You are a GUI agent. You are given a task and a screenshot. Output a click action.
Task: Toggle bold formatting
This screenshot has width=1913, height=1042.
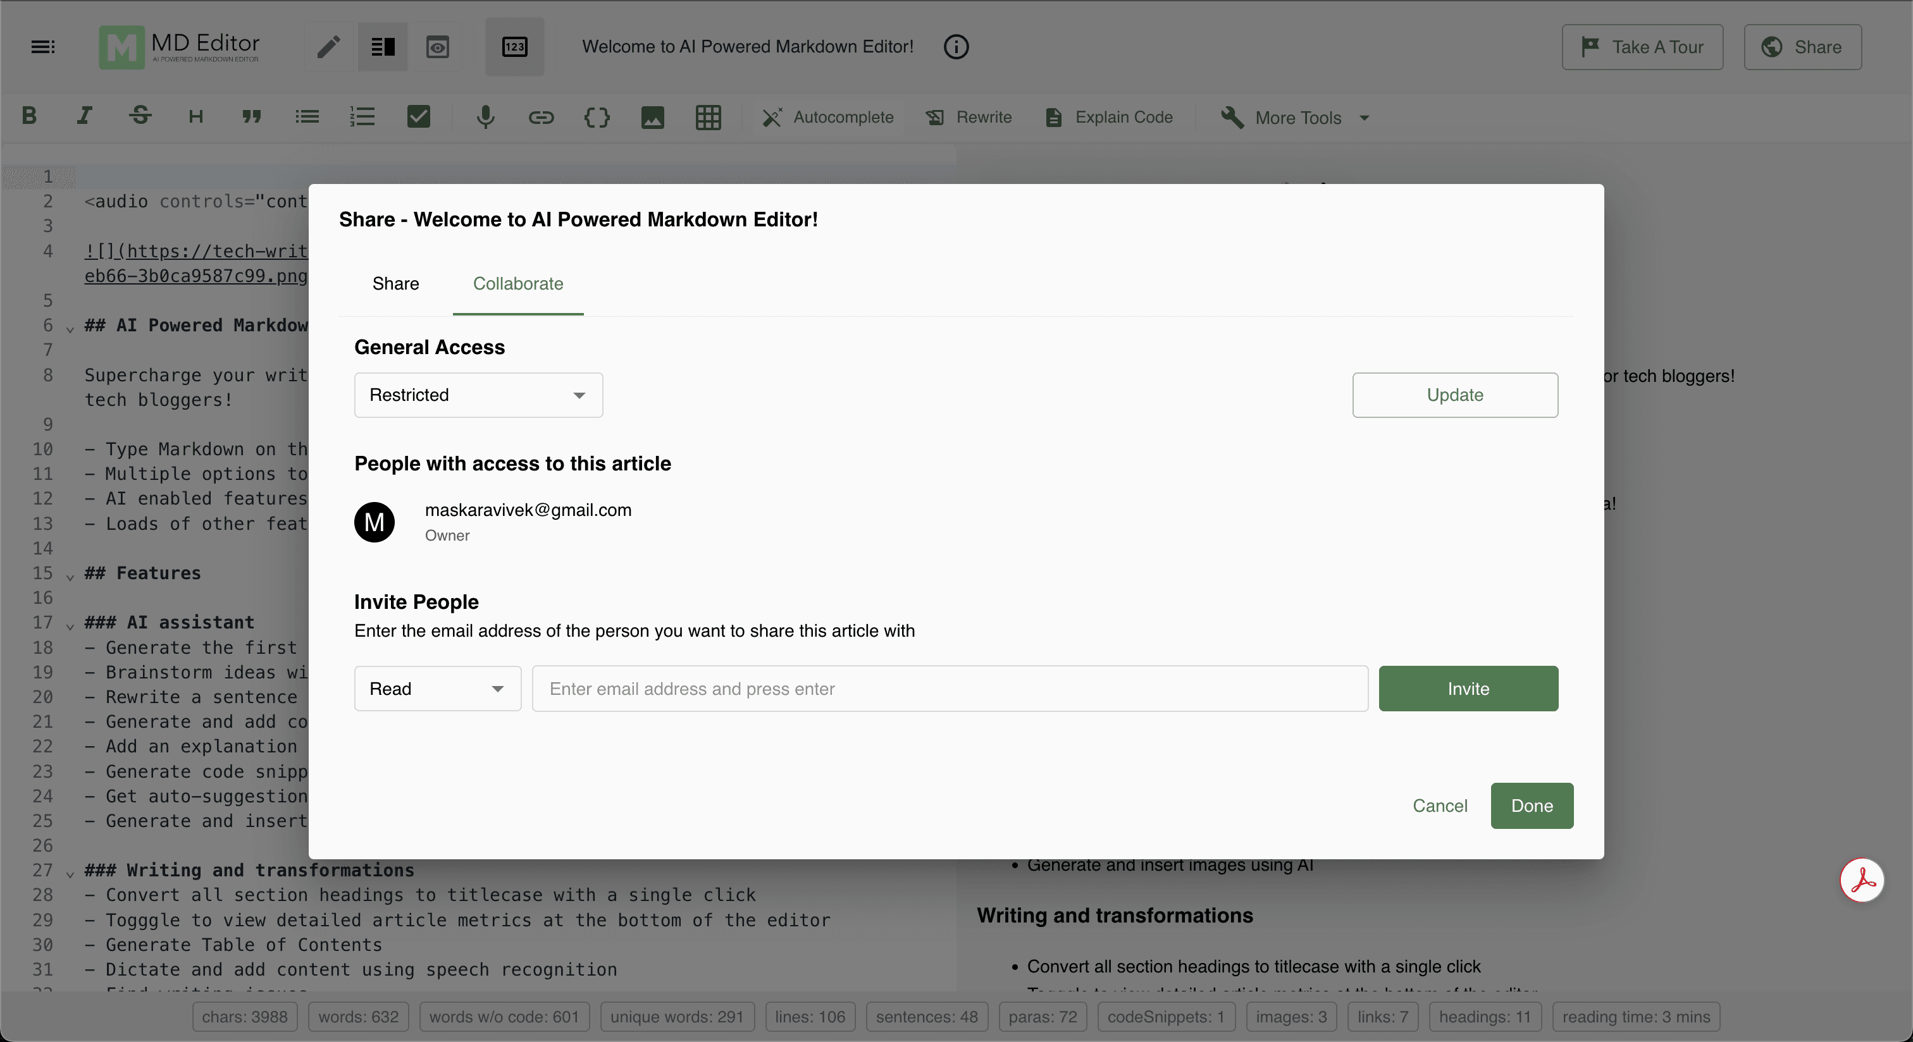click(x=29, y=116)
